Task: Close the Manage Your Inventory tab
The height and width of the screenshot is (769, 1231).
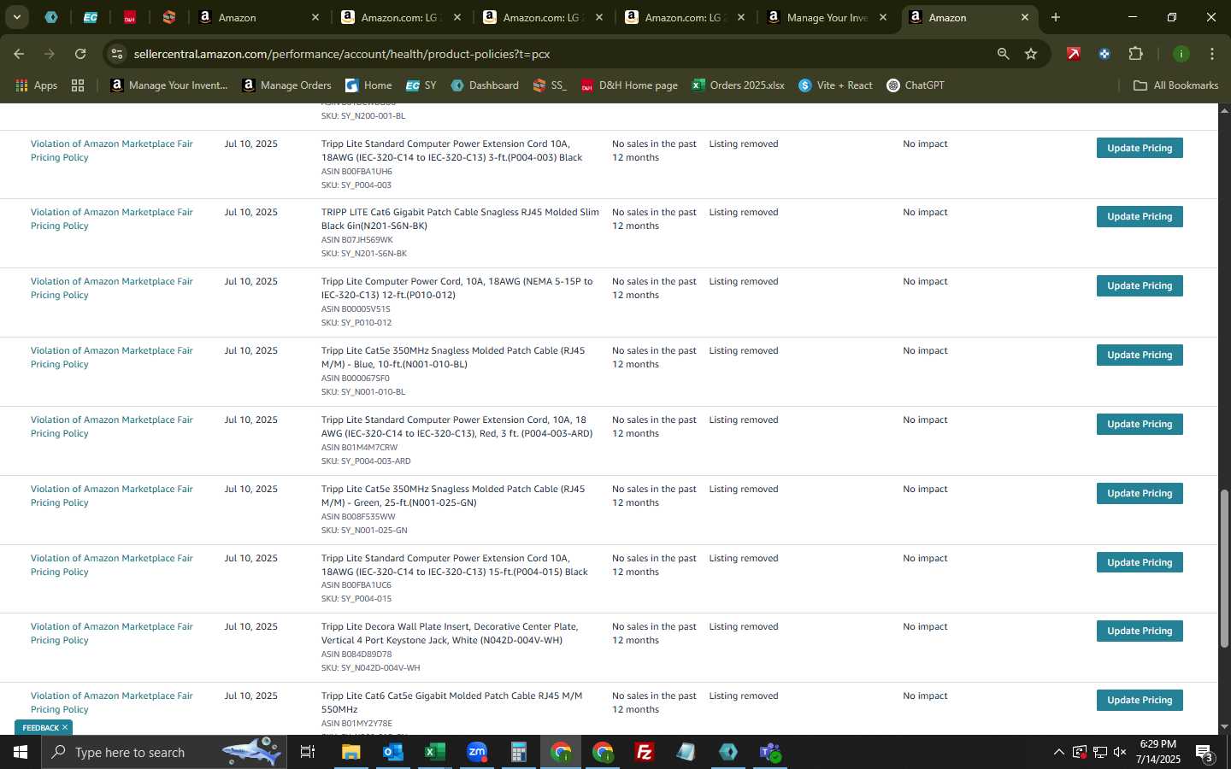Action: point(882,17)
